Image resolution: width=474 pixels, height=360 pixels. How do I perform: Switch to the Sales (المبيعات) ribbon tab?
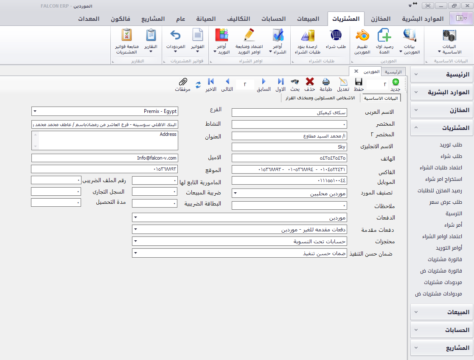pos(309,19)
